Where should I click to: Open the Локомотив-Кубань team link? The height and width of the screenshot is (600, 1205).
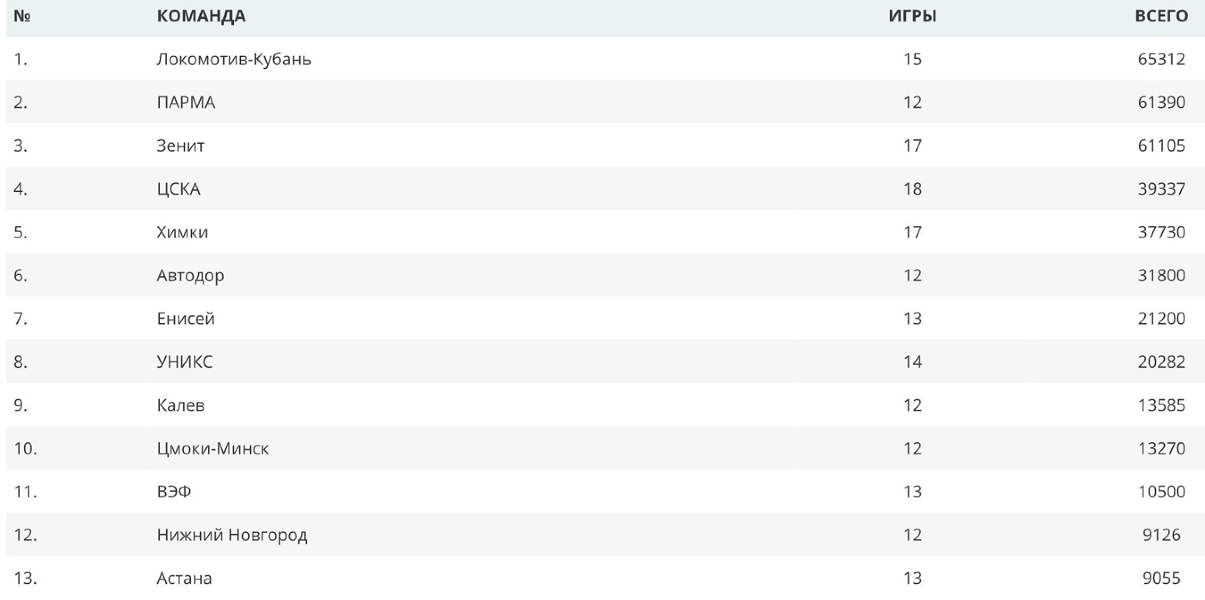click(x=233, y=59)
